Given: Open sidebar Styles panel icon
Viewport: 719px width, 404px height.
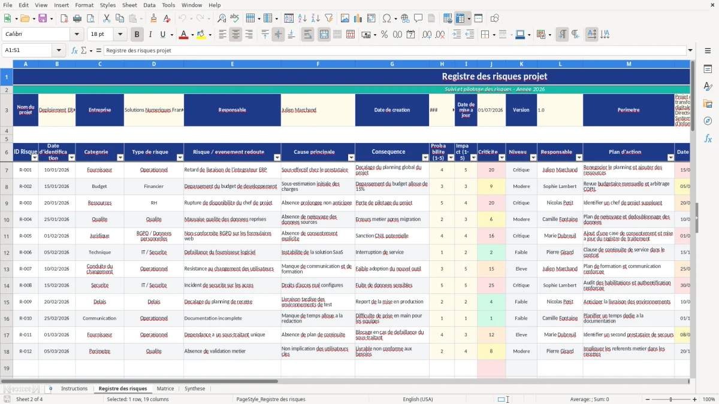Looking at the screenshot, I should point(708,87).
